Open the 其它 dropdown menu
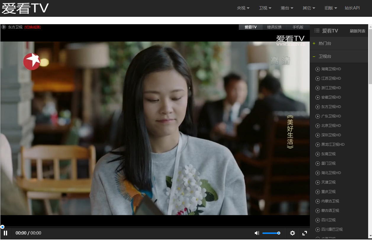This screenshot has height=241, width=372. pos(309,8)
